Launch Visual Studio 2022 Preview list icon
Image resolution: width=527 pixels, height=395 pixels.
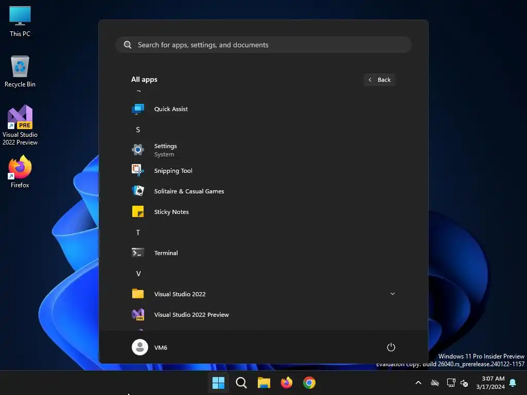138,315
